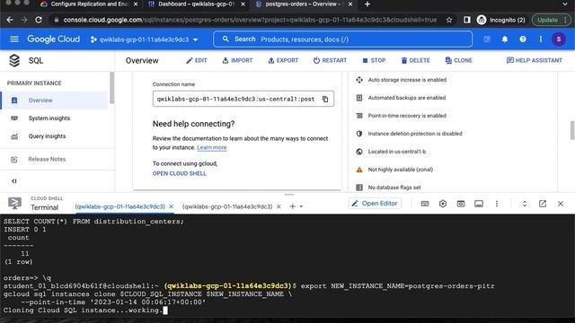Open the Cloud Shell more options menu
The image size is (575, 323).
click(x=497, y=204)
